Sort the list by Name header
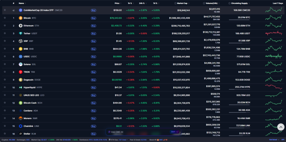286x142 pixels. click(x=21, y=3)
